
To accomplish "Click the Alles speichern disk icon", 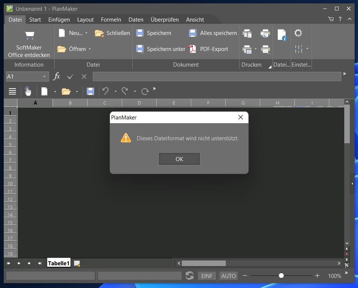I will 193,33.
